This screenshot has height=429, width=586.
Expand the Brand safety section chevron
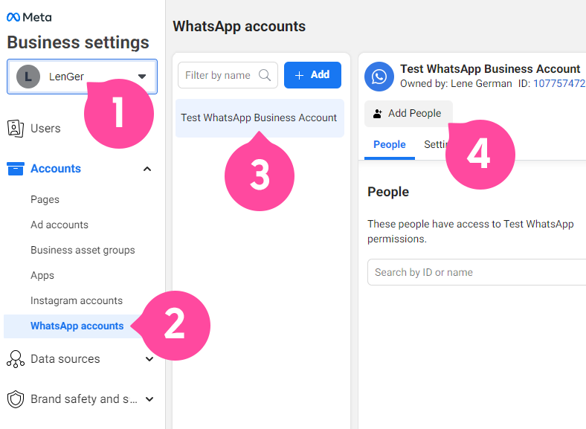pos(149,399)
